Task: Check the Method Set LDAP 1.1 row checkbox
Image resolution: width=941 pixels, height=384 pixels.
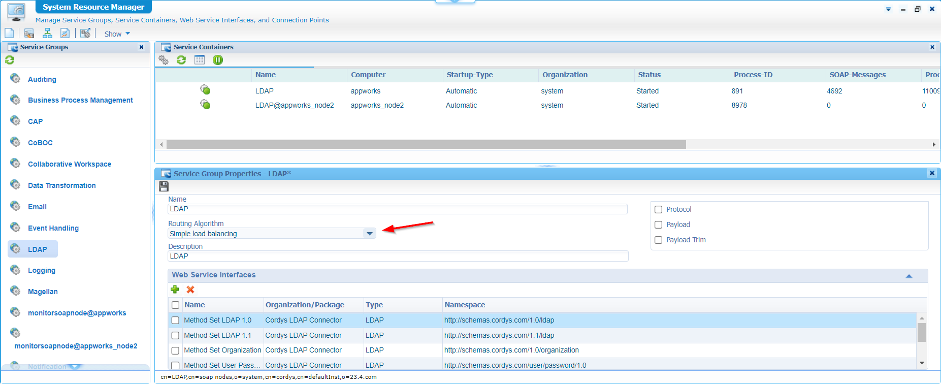Action: (175, 335)
